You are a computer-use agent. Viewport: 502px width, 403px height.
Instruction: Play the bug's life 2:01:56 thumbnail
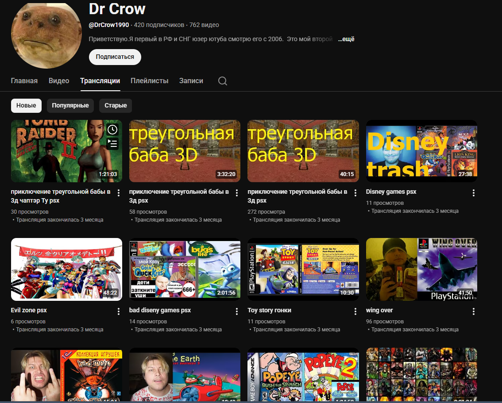pyautogui.click(x=185, y=269)
